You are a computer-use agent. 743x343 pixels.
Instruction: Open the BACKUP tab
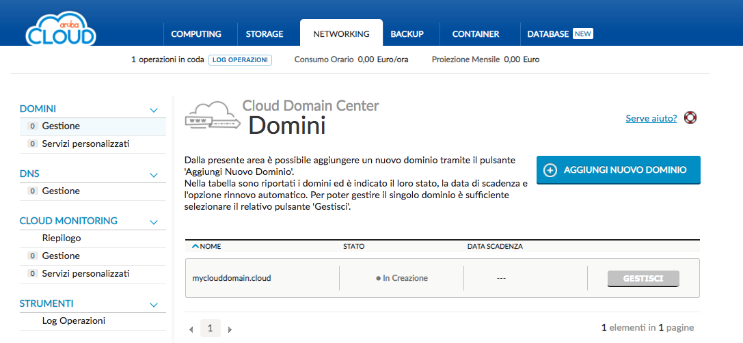pyautogui.click(x=407, y=34)
